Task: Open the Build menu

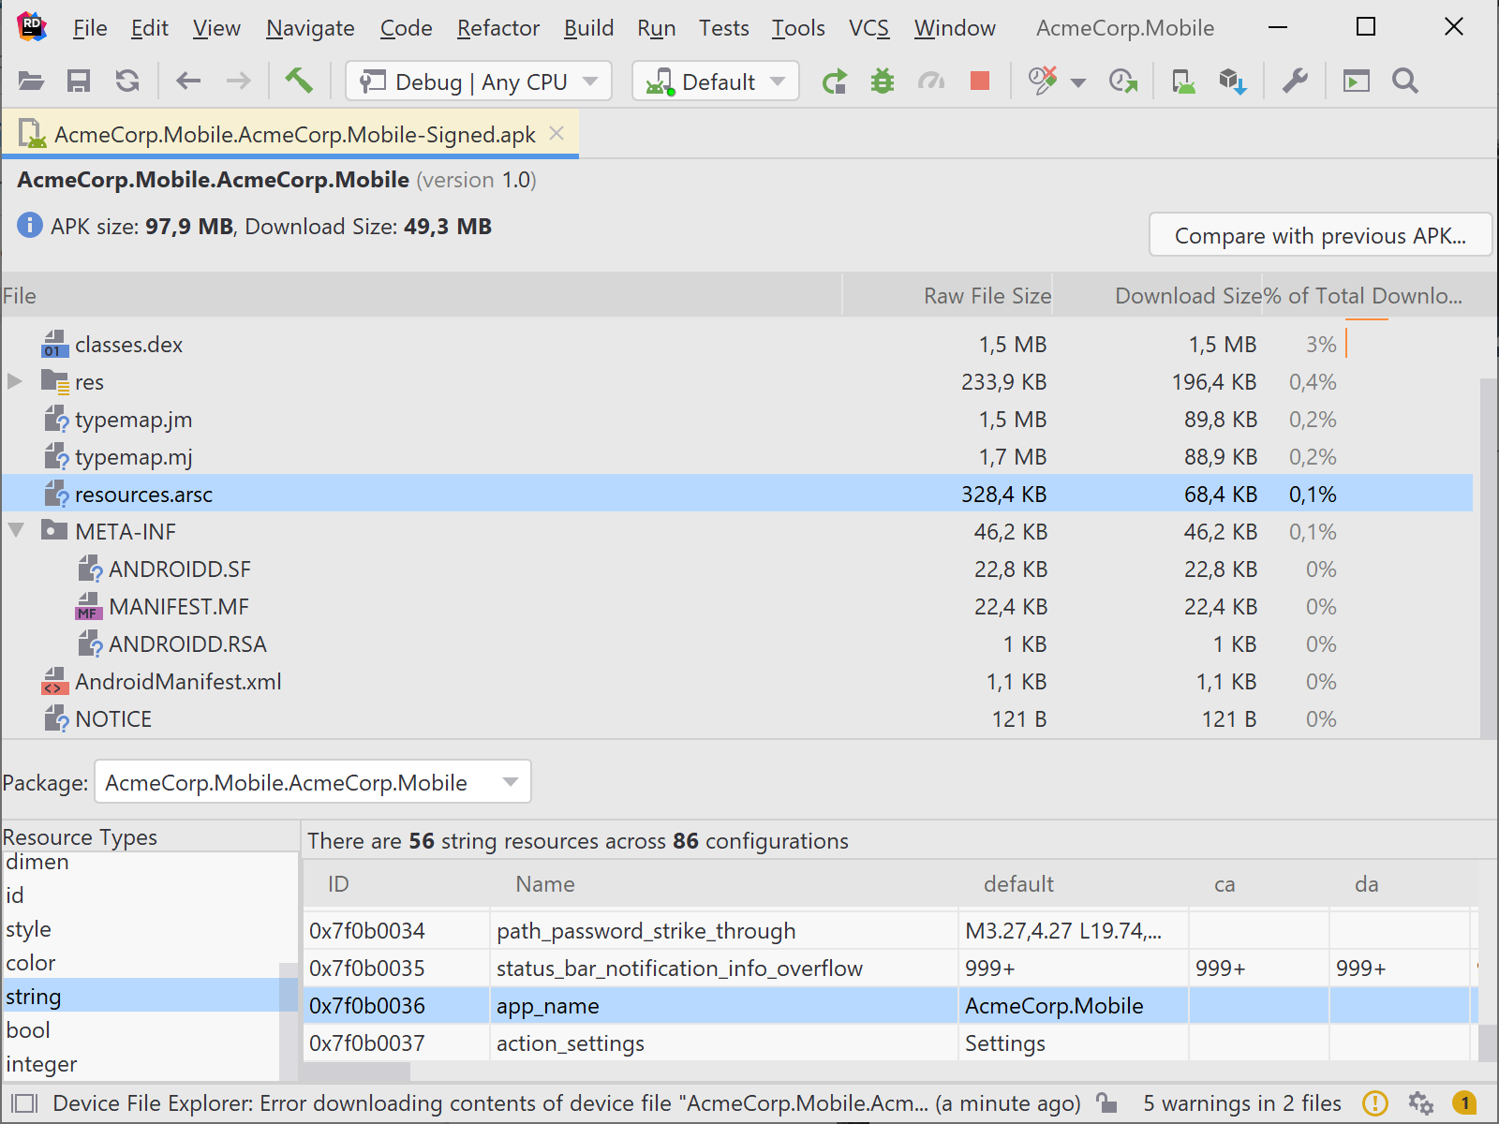Action: [588, 28]
